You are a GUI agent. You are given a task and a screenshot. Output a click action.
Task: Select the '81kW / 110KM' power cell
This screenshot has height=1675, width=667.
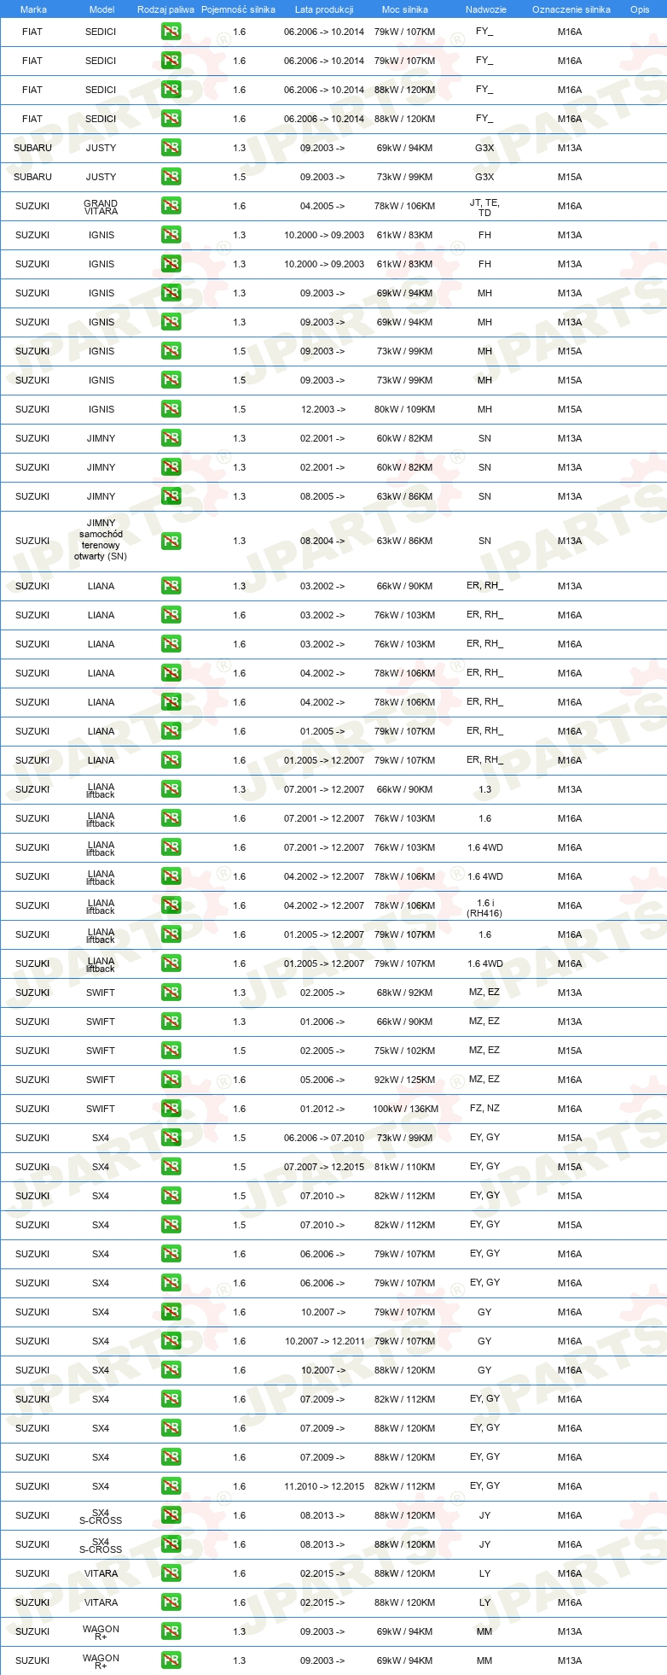pos(404,1167)
